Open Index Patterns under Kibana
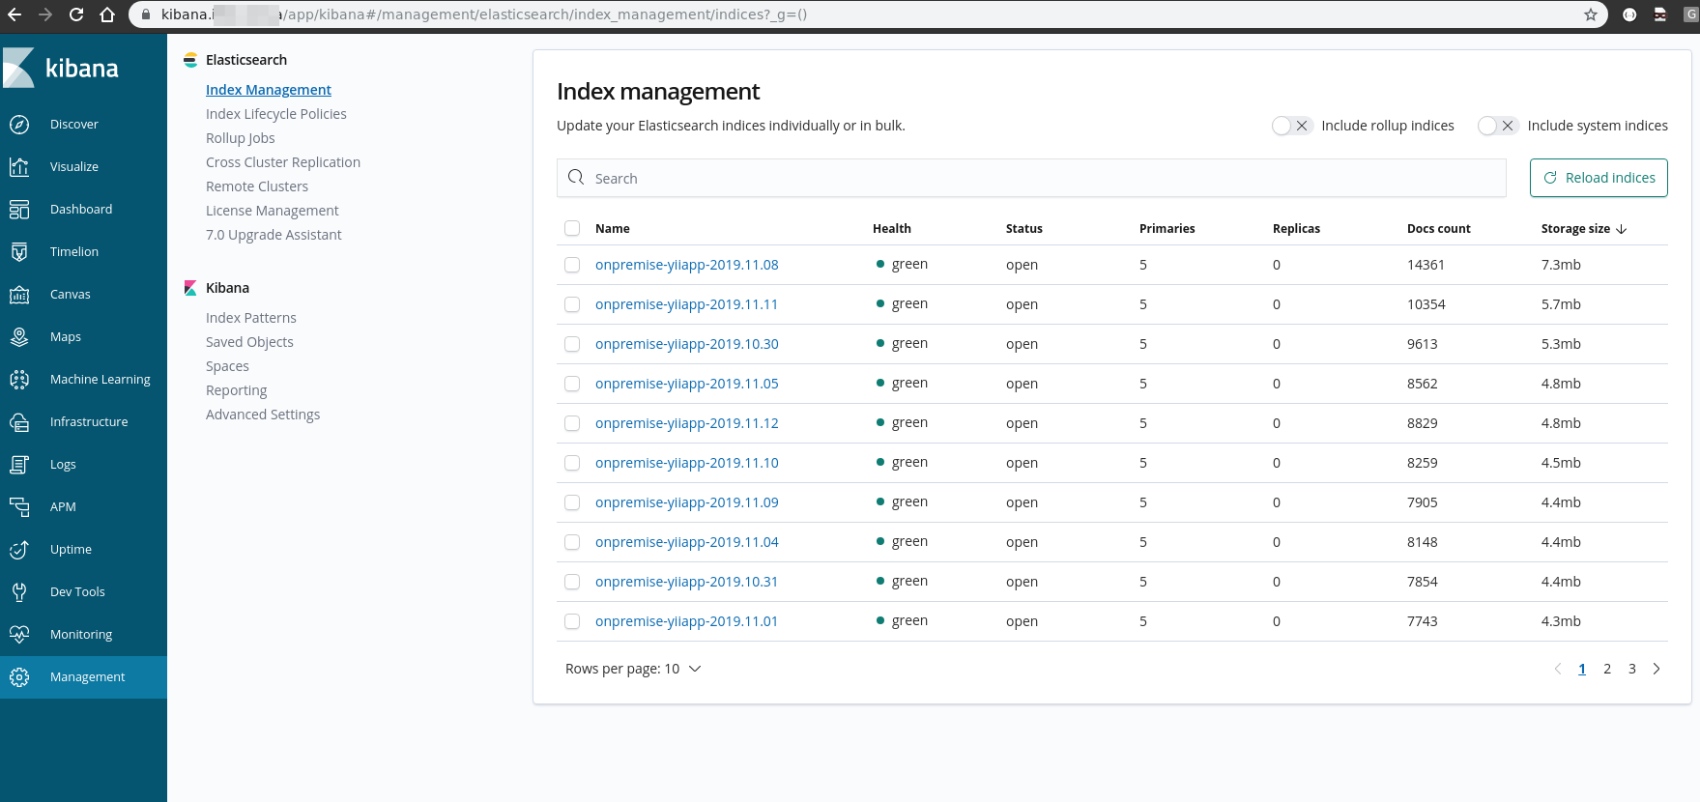This screenshot has height=802, width=1700. [251, 318]
